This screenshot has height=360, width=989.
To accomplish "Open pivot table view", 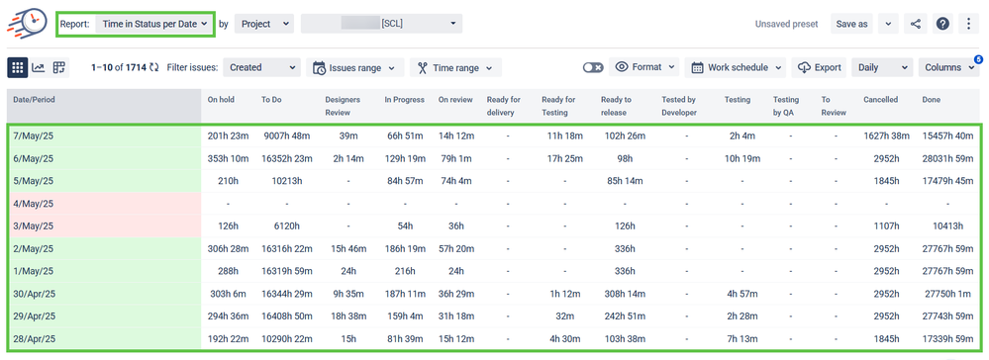I will pos(59,67).
